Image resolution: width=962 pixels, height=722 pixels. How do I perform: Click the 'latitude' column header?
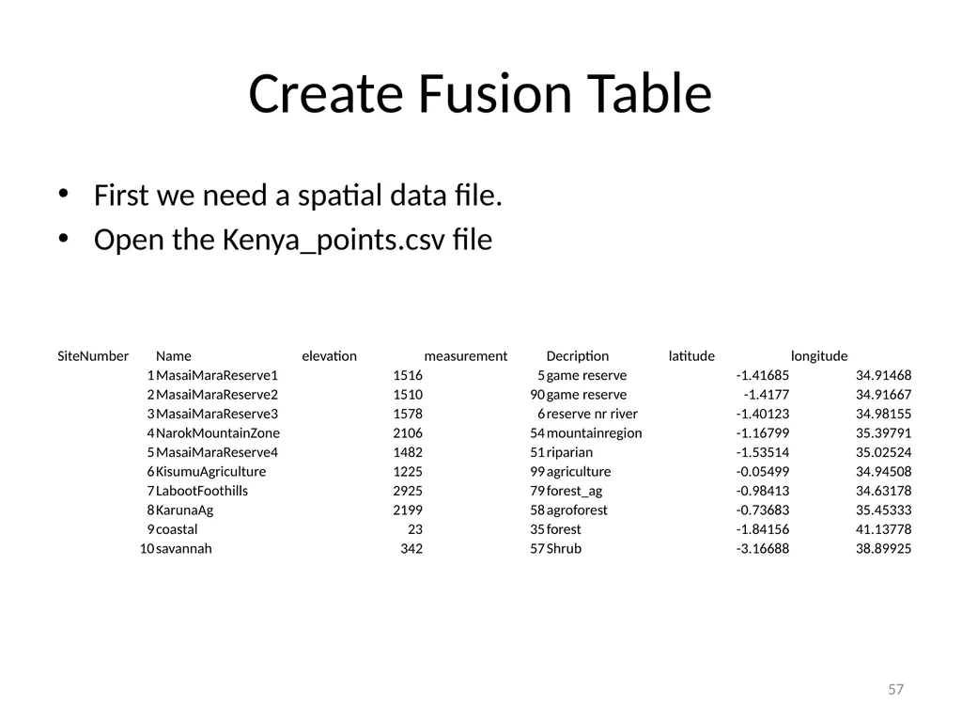tap(691, 356)
